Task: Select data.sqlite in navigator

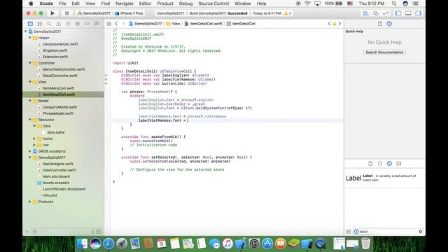Action: point(56,132)
